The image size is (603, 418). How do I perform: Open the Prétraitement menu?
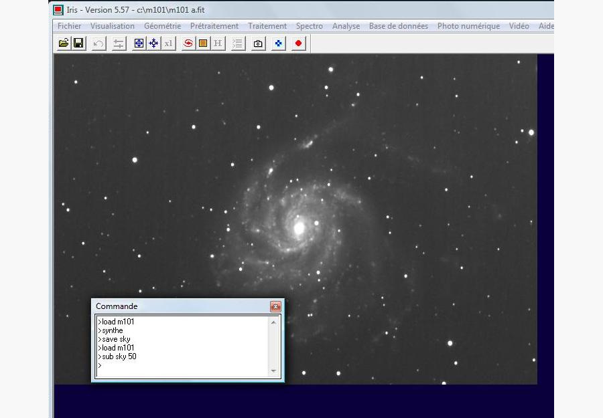pyautogui.click(x=214, y=26)
